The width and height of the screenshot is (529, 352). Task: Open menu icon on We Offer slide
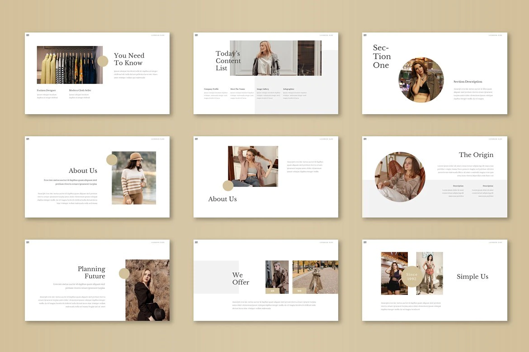pos(196,242)
